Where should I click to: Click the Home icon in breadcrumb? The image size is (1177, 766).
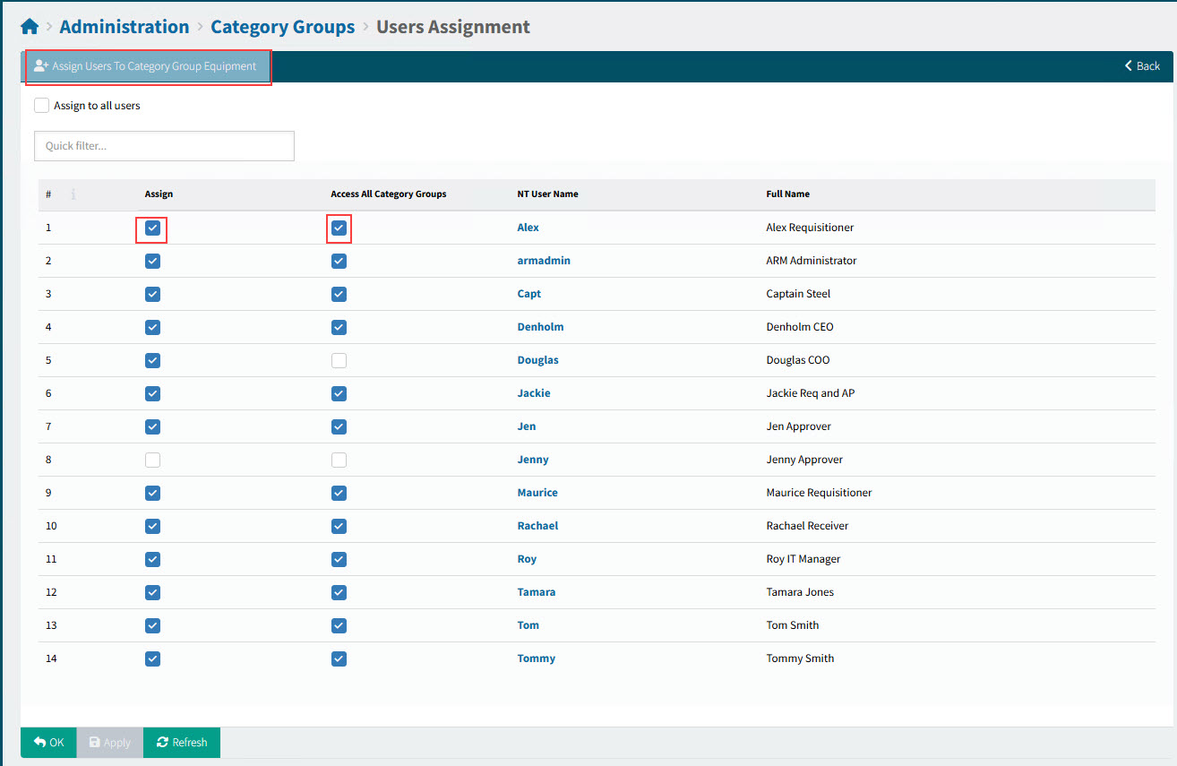[x=30, y=27]
